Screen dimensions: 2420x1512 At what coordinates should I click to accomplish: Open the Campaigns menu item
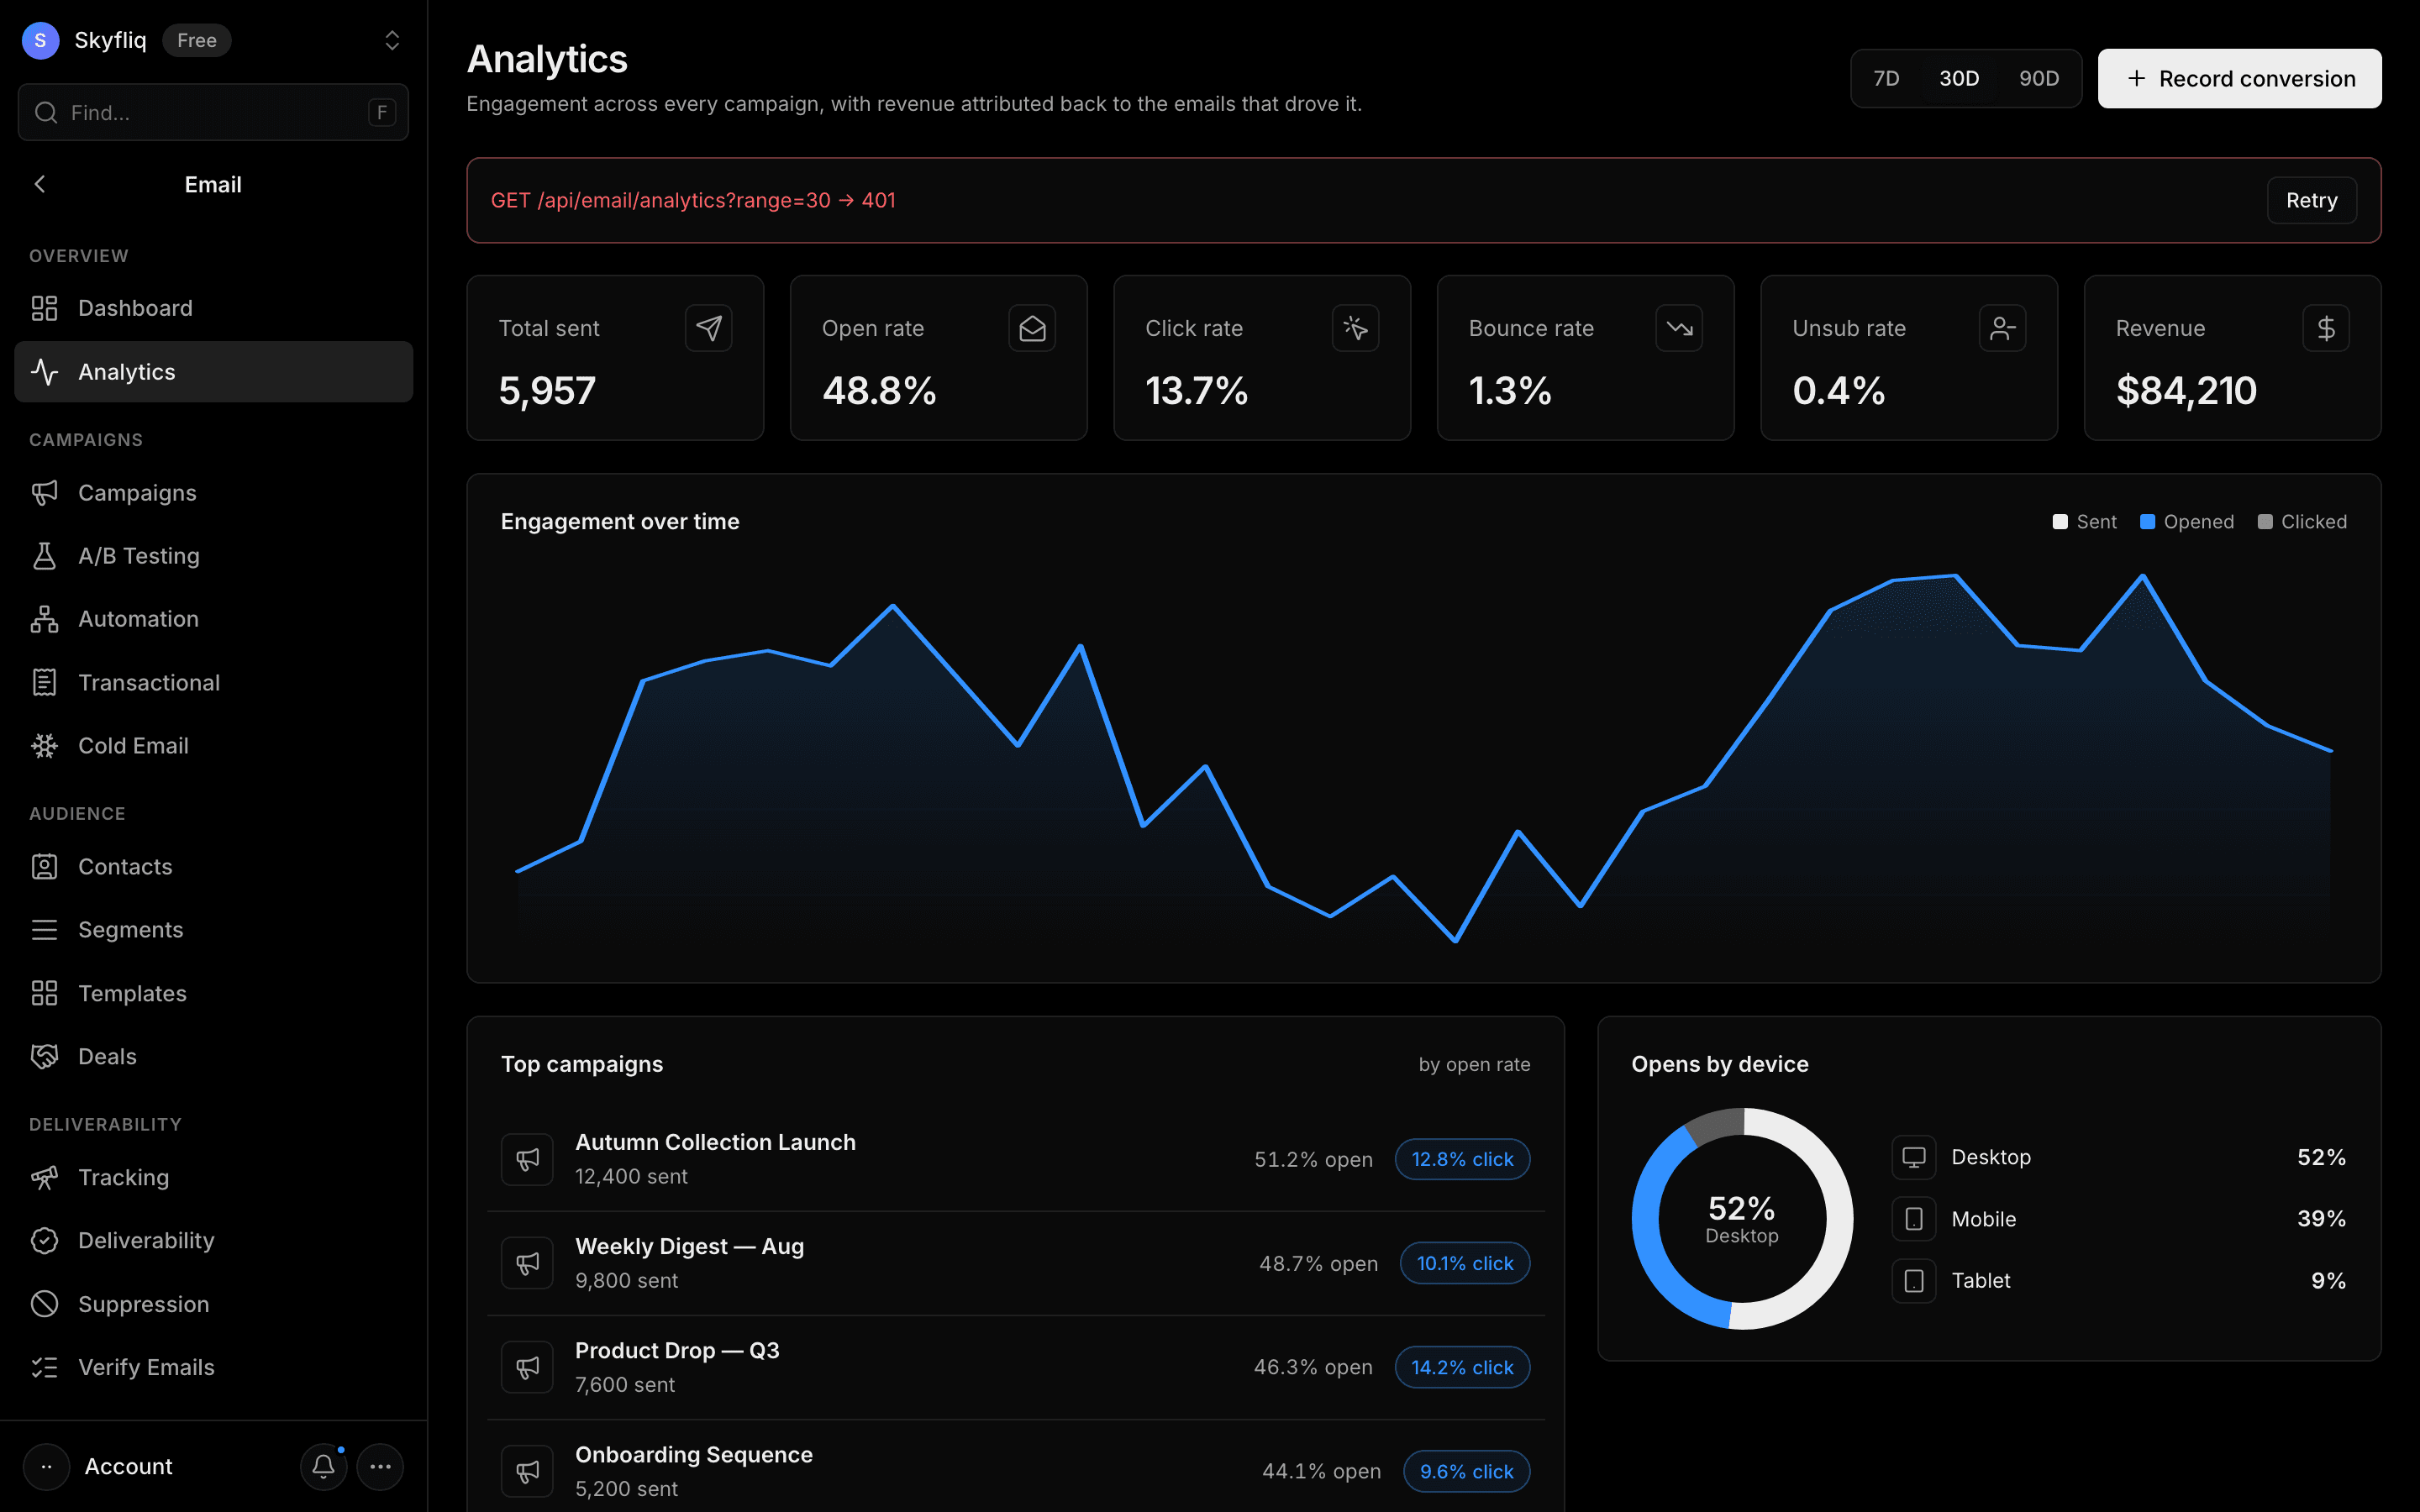[214, 493]
